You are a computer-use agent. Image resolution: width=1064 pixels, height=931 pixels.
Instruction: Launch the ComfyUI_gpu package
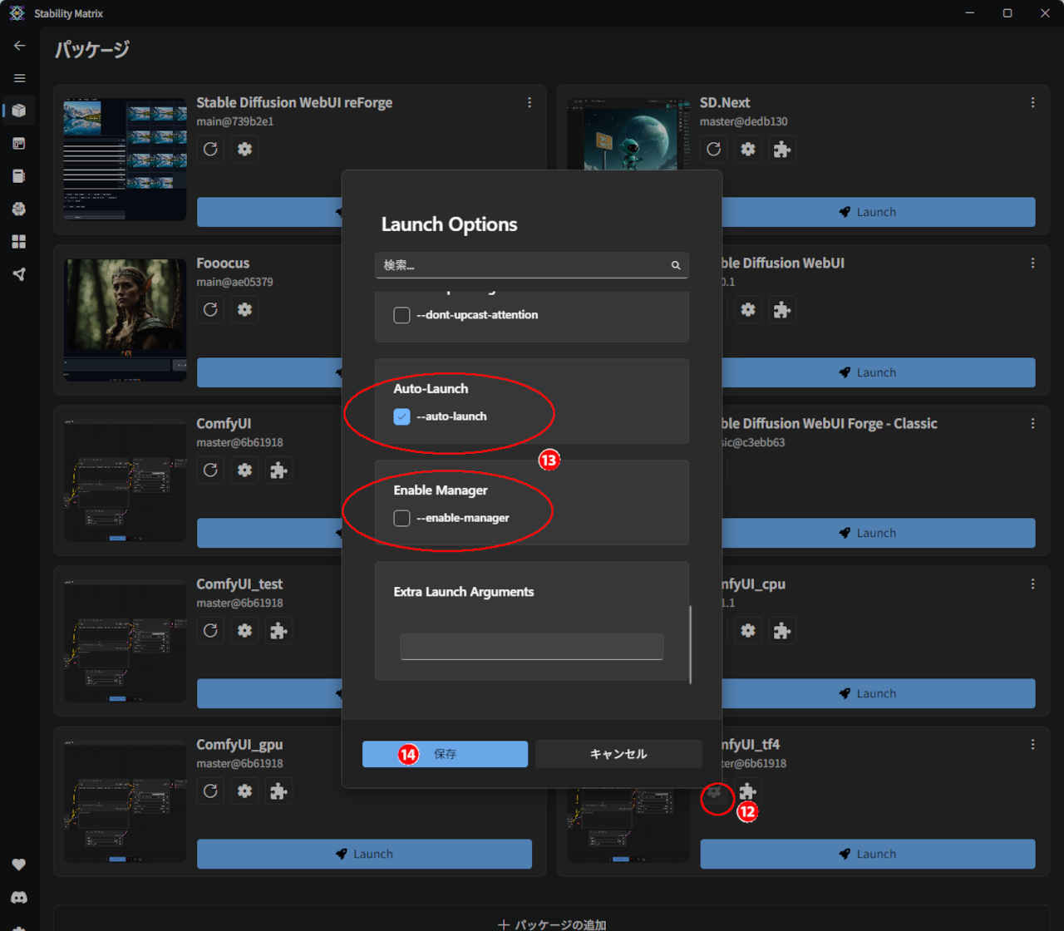(364, 854)
